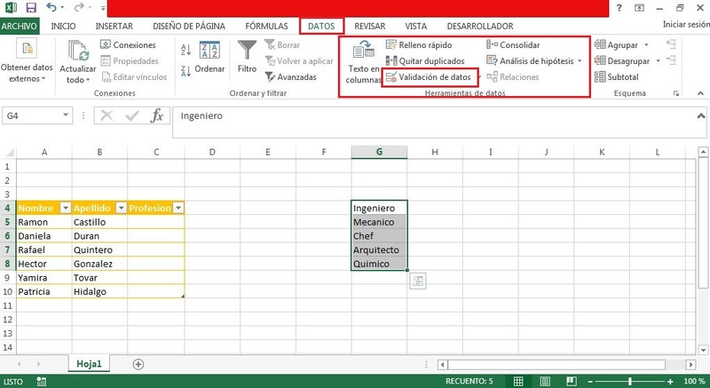The height and width of the screenshot is (388, 710).
Task: Open the Esquema dialog launcher
Action: [676, 94]
